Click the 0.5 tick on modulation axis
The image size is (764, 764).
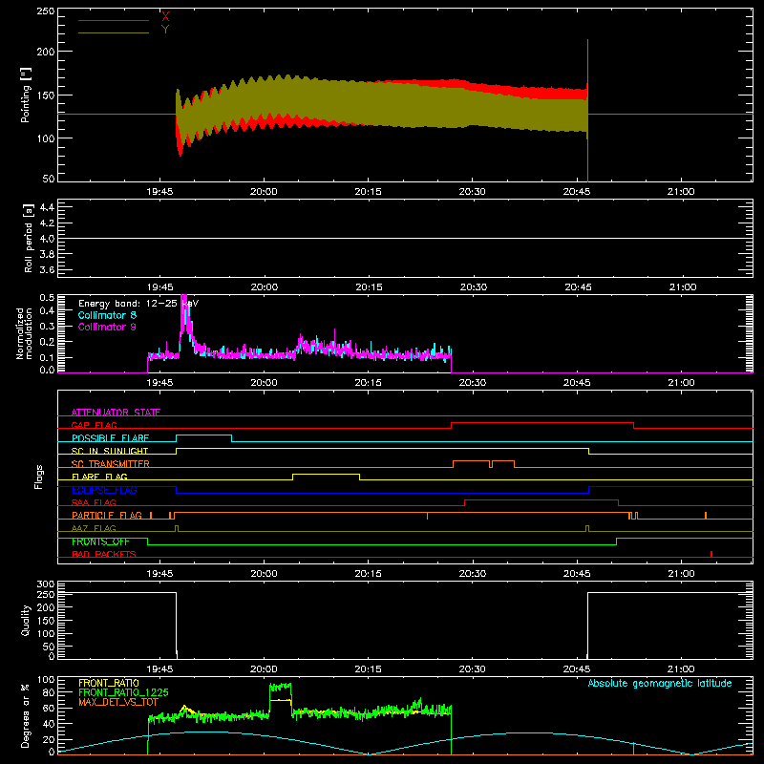[x=47, y=297]
